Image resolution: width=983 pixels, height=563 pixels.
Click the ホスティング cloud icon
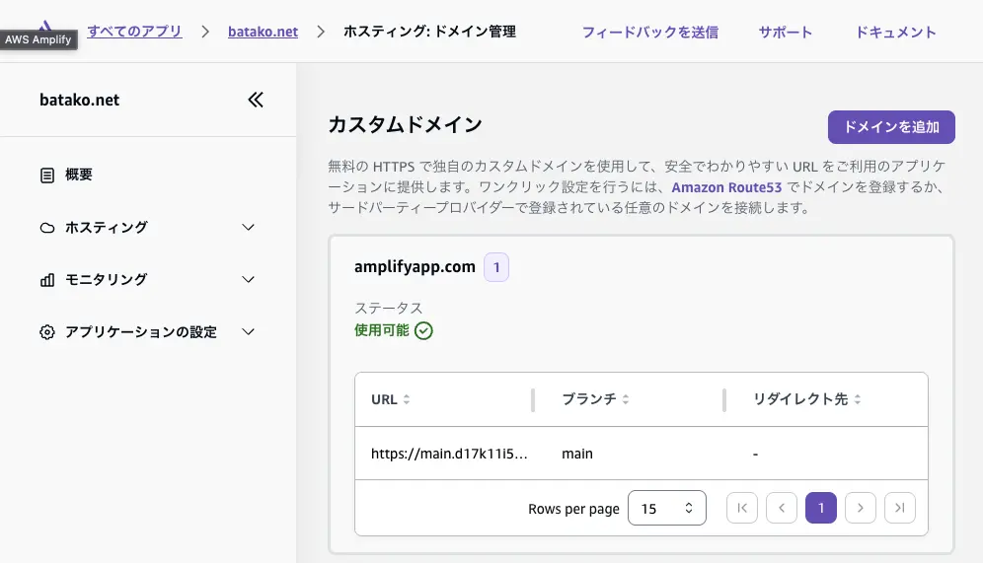[x=47, y=228]
